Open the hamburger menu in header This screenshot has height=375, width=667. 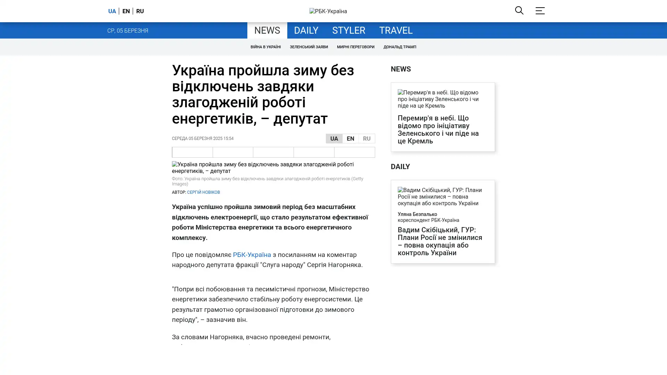540,11
